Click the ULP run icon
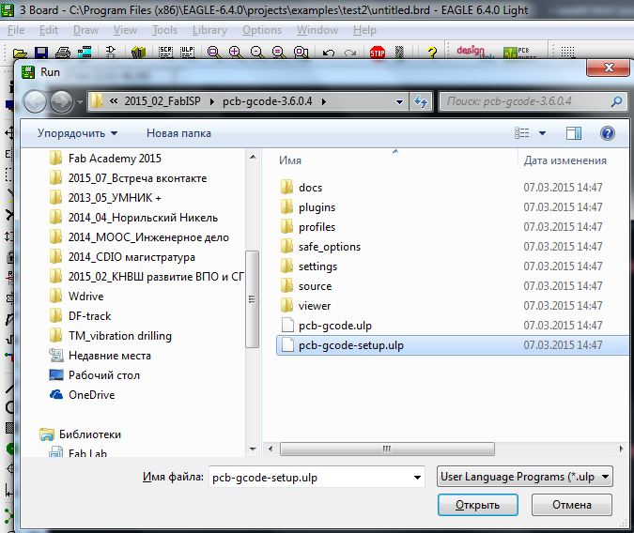The image size is (634, 533). click(187, 52)
